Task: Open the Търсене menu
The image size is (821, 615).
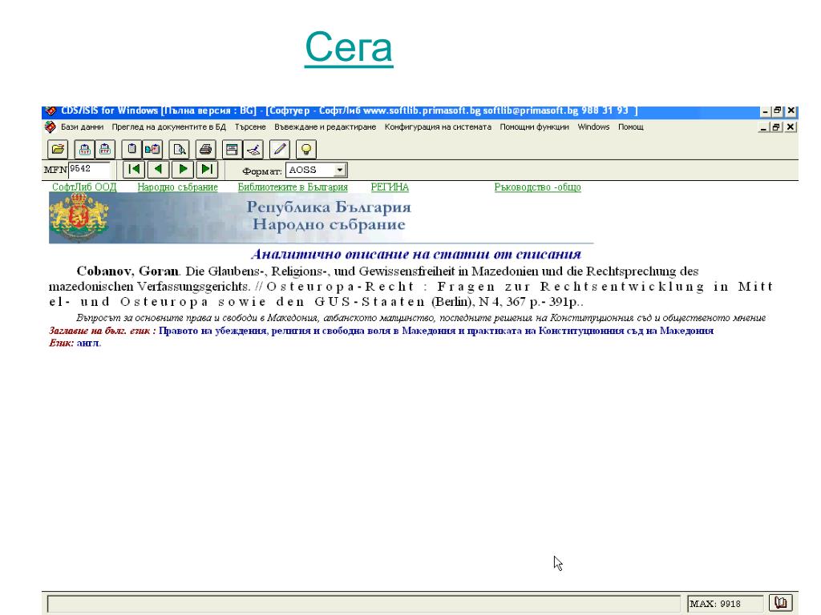Action: click(250, 127)
